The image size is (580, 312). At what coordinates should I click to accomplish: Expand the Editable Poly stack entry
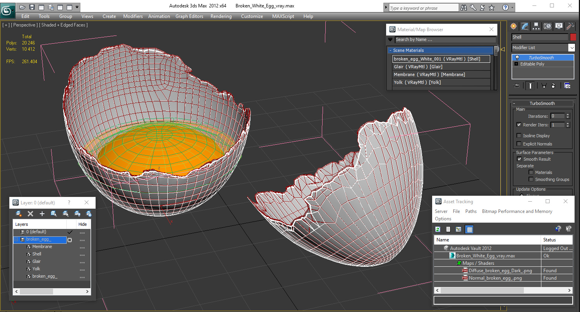516,64
